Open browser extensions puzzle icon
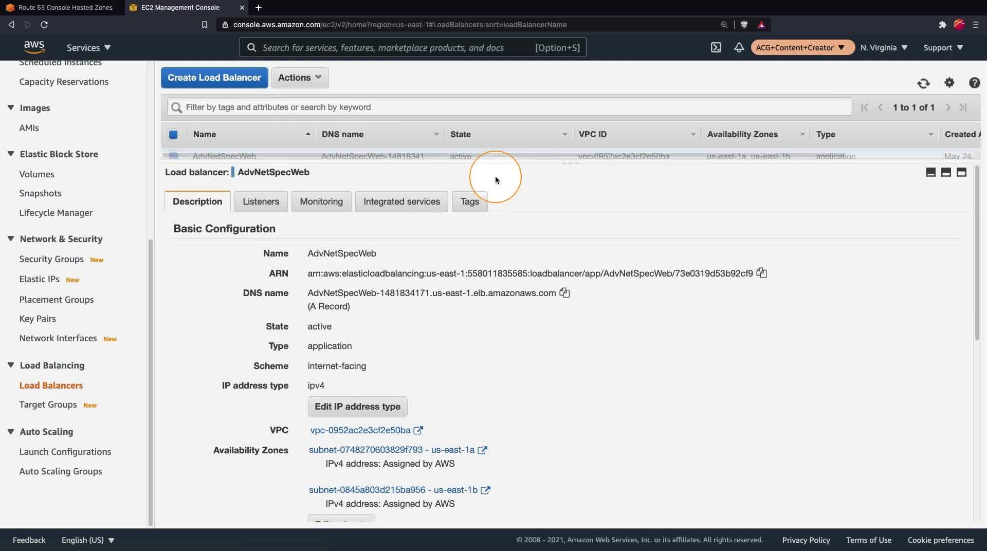Image resolution: width=987 pixels, height=551 pixels. click(x=942, y=25)
